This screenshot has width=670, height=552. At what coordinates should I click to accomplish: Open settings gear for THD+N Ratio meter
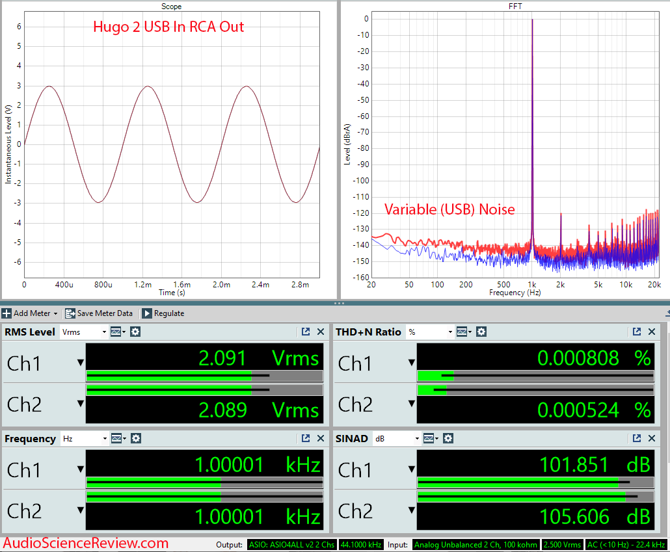pos(481,332)
